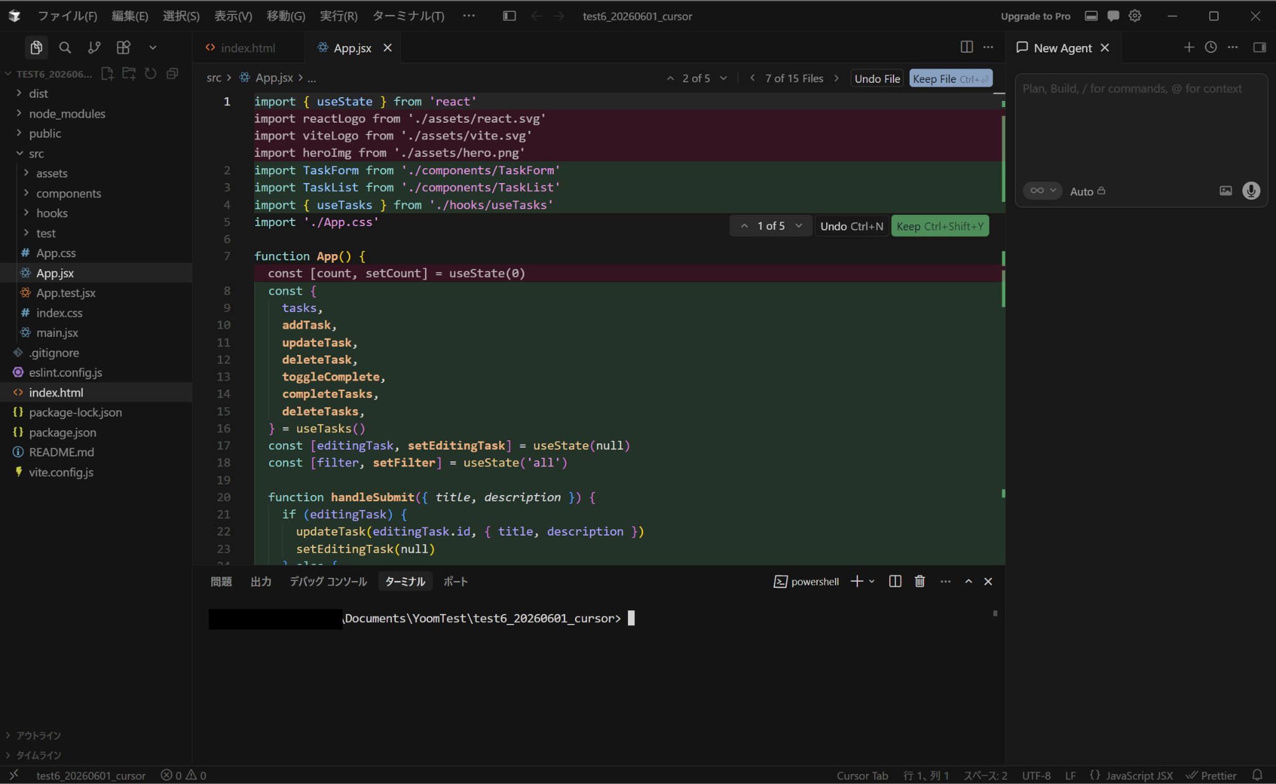Open the 表示(V) menu

tap(233, 16)
